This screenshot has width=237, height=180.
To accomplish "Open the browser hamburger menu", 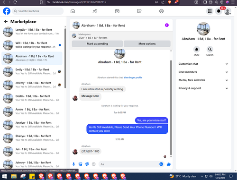I will (233, 2).
